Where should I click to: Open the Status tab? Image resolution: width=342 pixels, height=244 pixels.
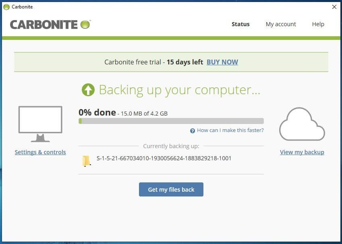pyautogui.click(x=240, y=24)
